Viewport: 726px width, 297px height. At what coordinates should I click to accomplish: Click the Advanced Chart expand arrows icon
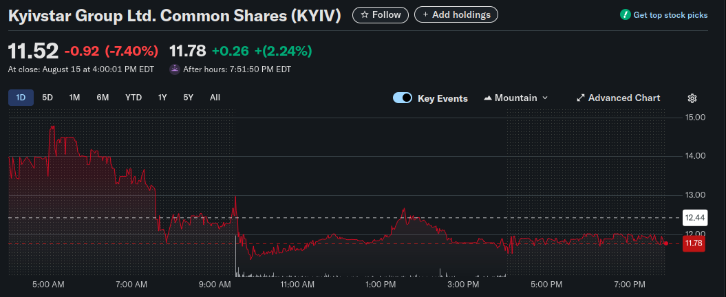(580, 98)
